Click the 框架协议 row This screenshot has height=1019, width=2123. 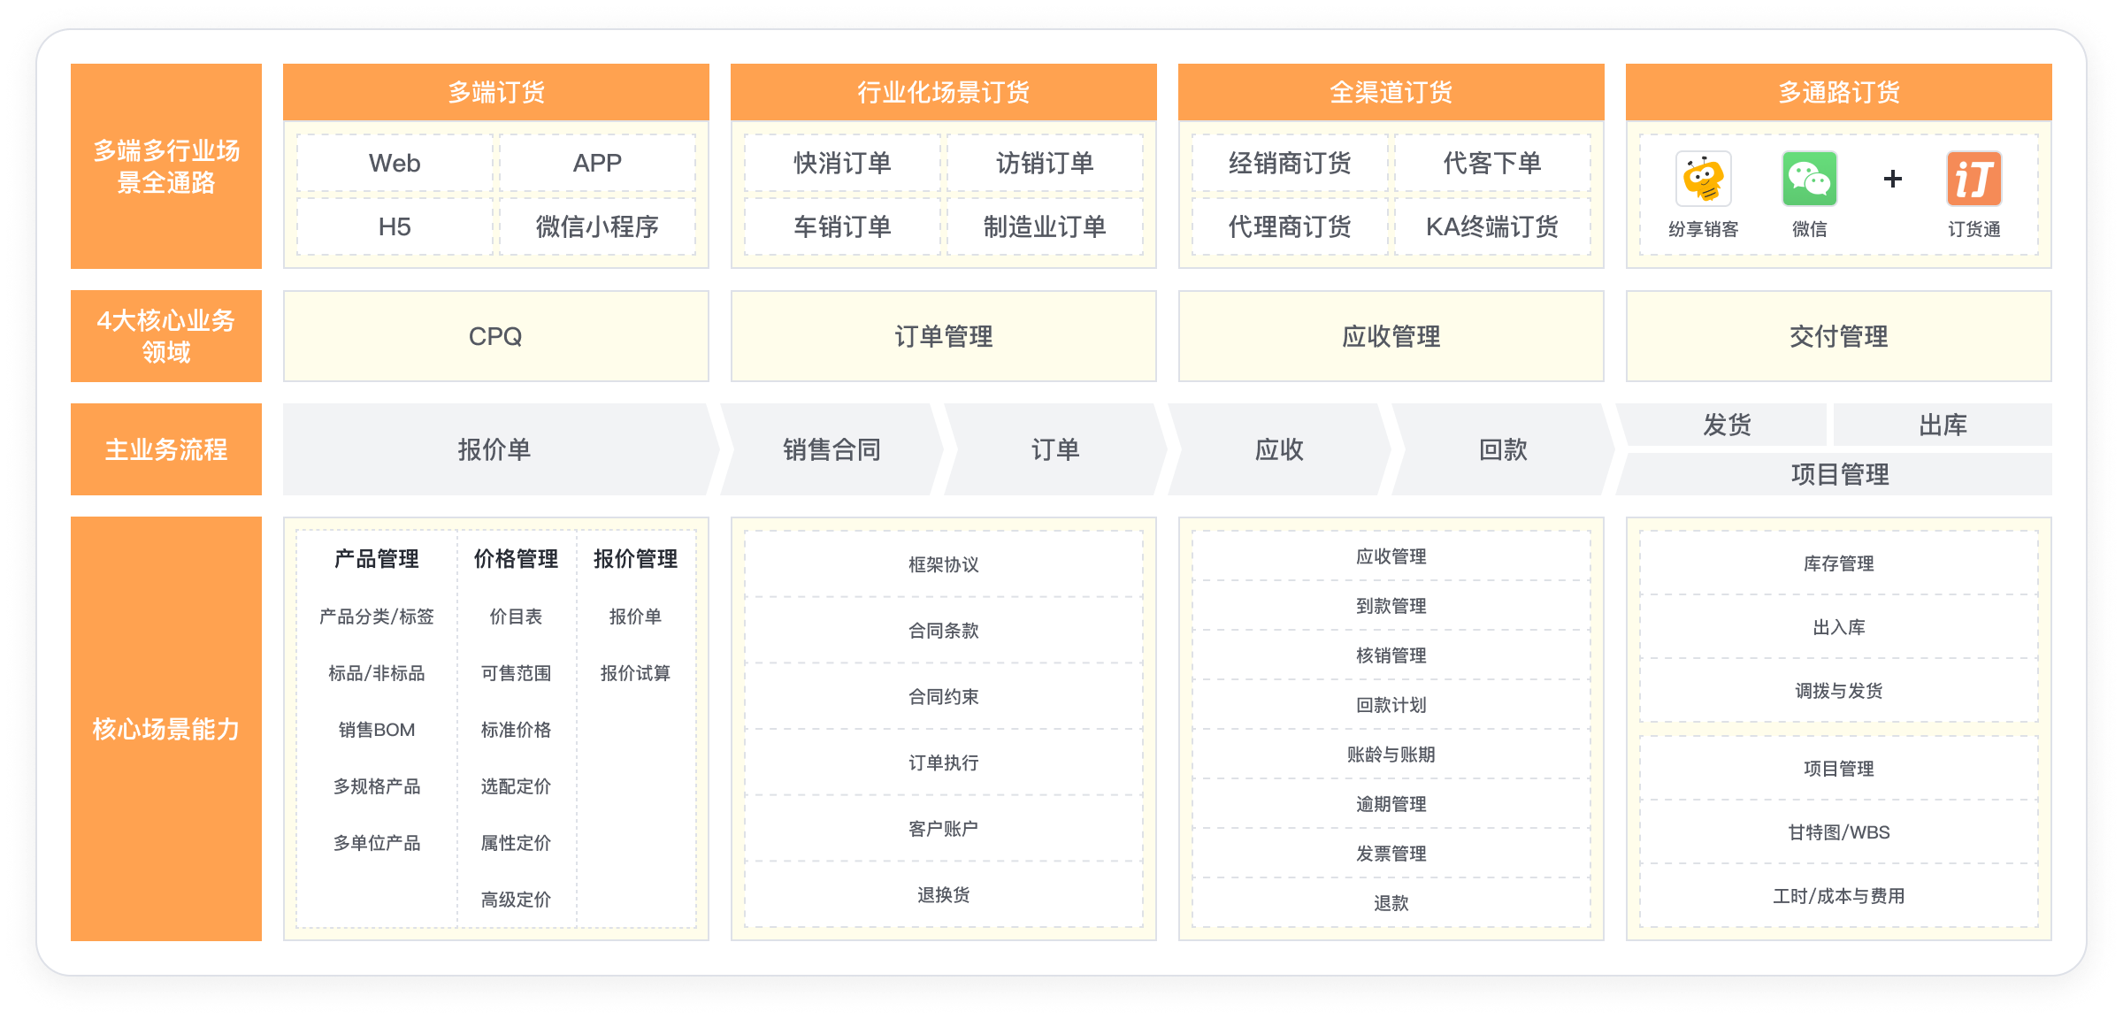943,564
